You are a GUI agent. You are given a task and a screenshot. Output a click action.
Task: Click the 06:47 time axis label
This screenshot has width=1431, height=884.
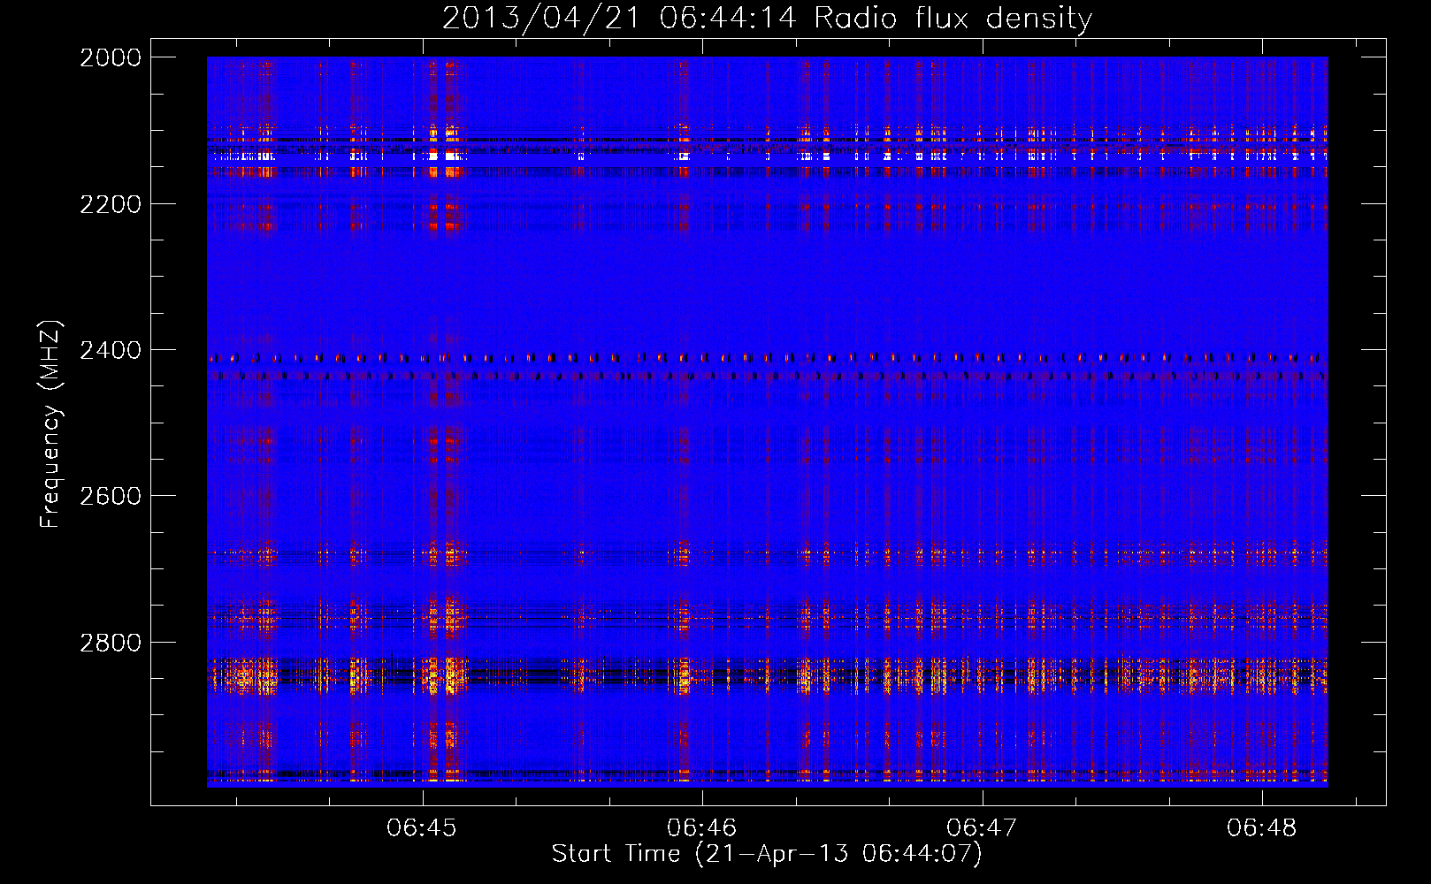(x=982, y=827)
